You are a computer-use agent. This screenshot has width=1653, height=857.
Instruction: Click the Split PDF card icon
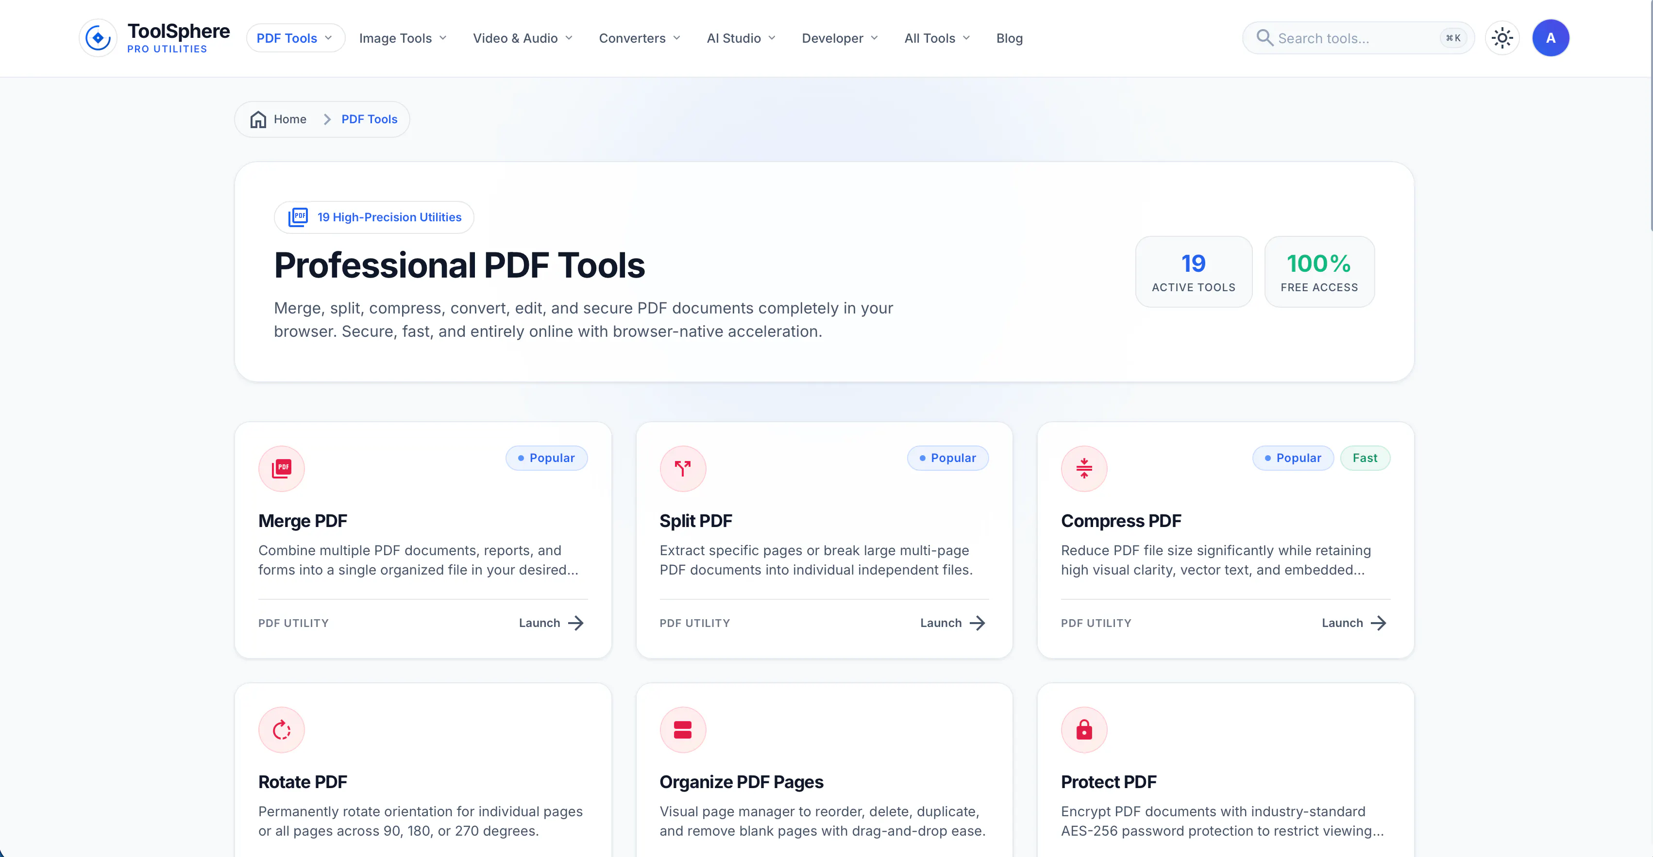point(683,468)
